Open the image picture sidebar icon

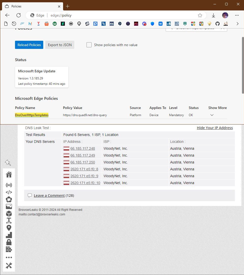9,207
